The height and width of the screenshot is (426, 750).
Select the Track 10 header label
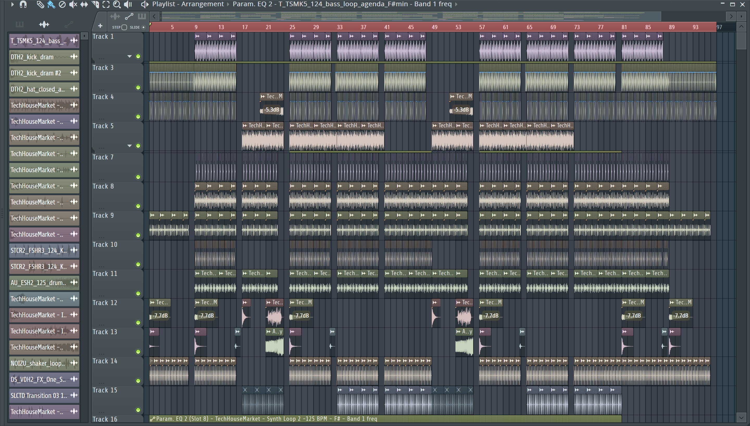(x=105, y=244)
